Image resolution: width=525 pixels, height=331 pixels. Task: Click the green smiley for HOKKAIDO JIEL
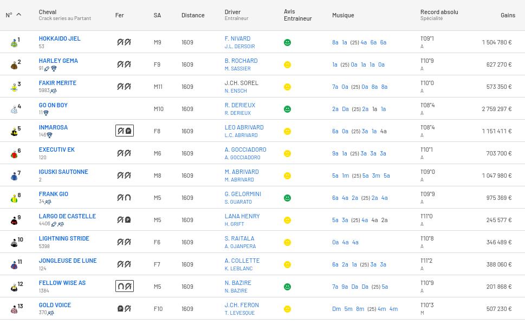(288, 43)
